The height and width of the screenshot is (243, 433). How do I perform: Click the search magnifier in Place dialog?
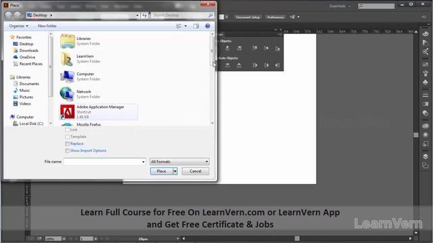tap(210, 15)
